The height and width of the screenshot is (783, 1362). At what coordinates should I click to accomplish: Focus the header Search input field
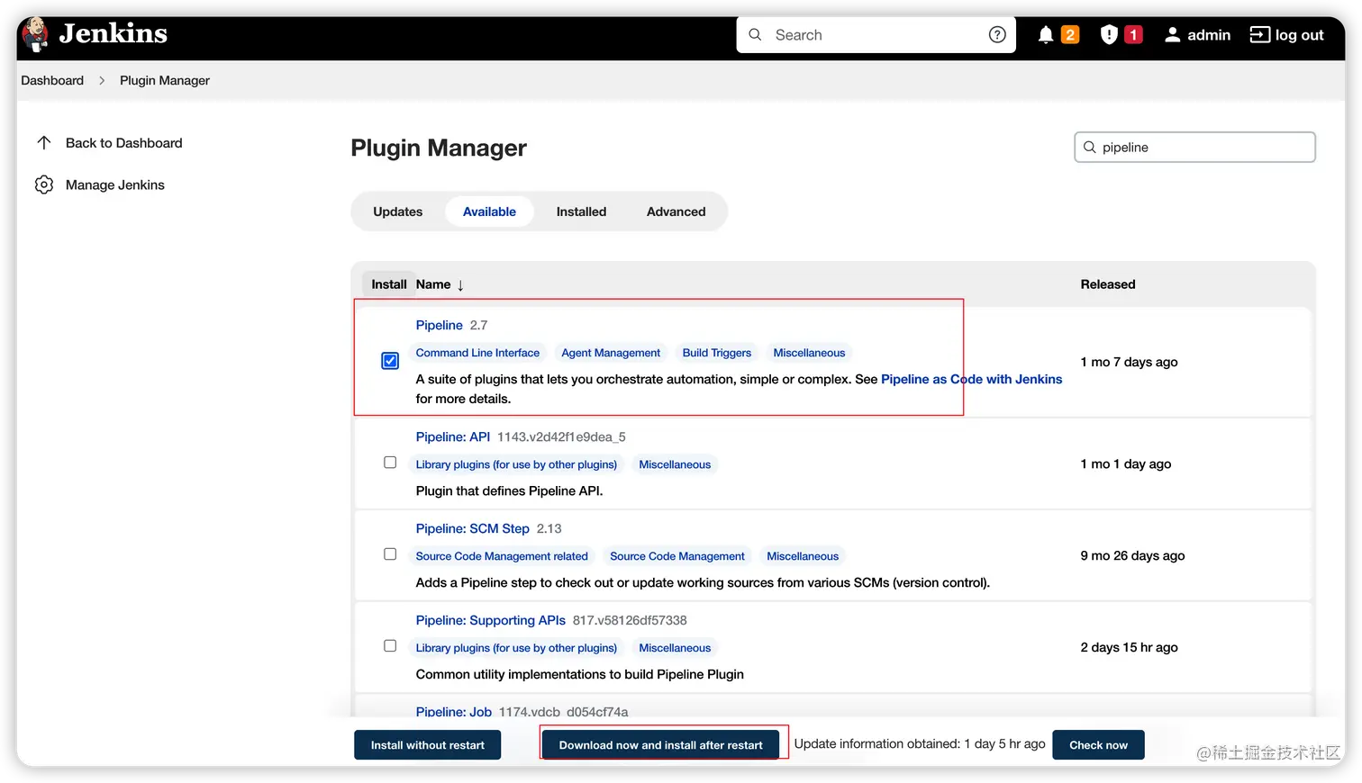[x=876, y=35]
